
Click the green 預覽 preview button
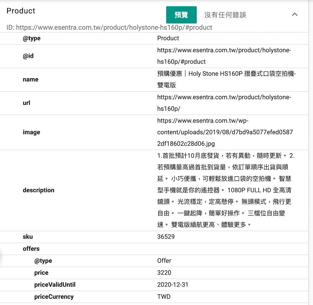point(181,15)
